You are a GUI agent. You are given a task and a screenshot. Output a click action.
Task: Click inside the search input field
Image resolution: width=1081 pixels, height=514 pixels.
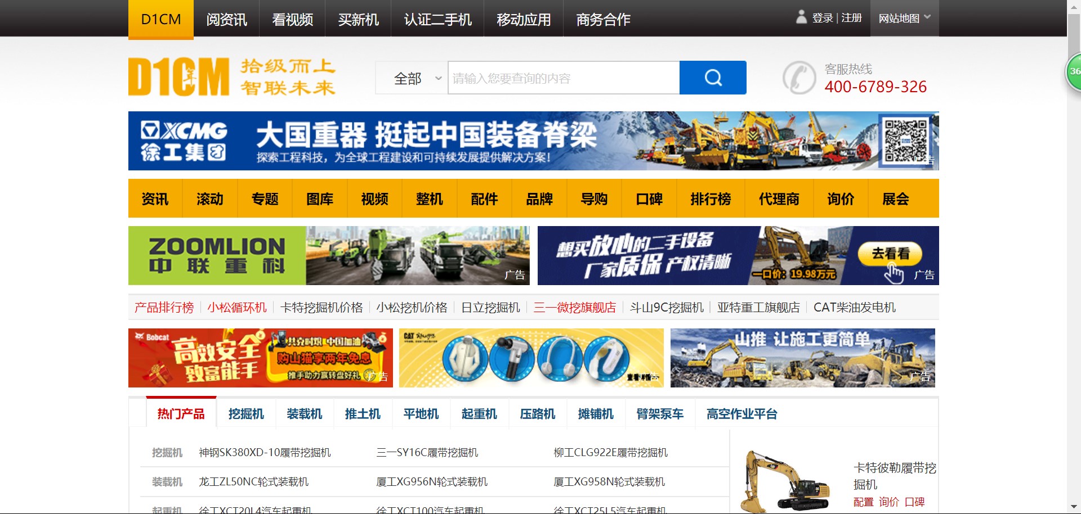pyautogui.click(x=564, y=78)
